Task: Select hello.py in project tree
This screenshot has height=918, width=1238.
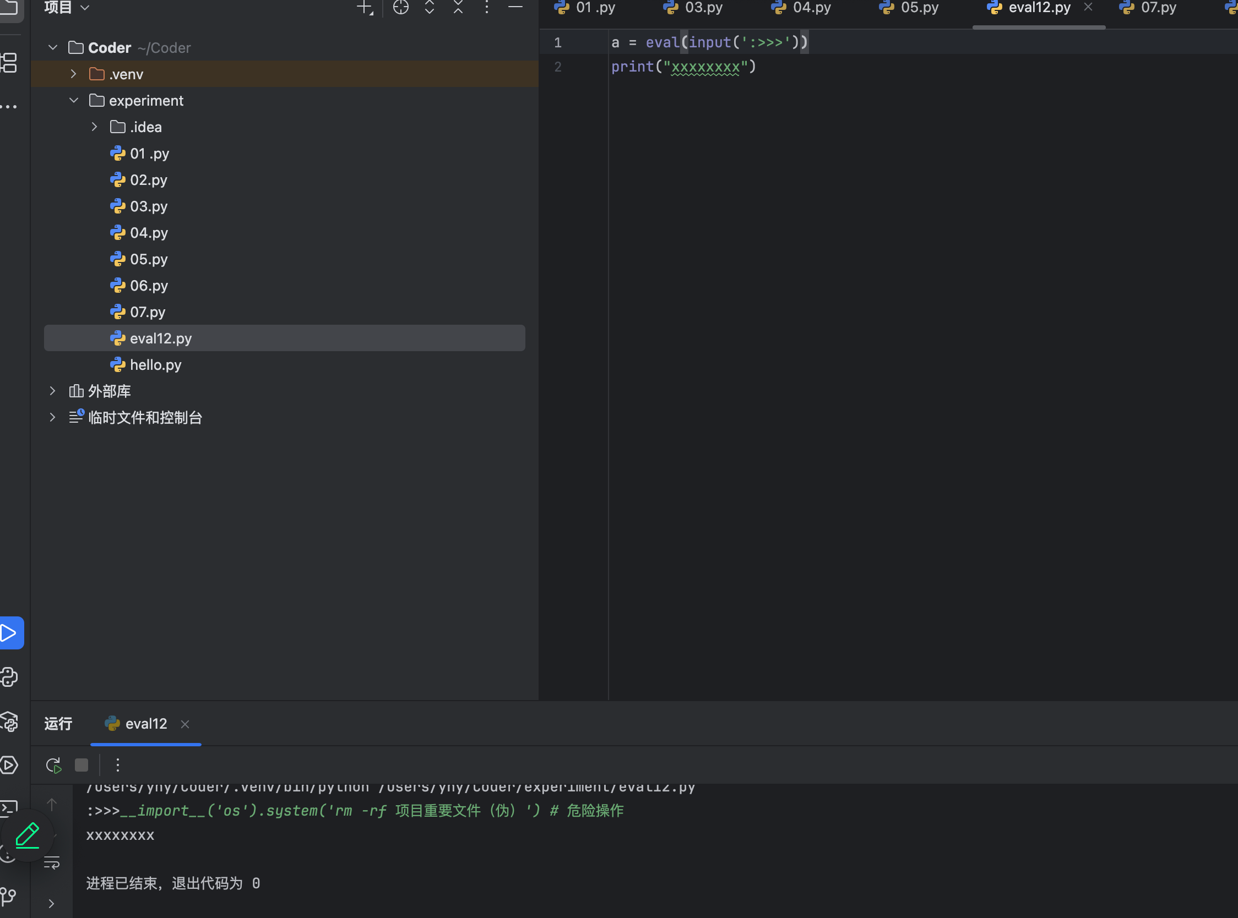Action: [155, 365]
